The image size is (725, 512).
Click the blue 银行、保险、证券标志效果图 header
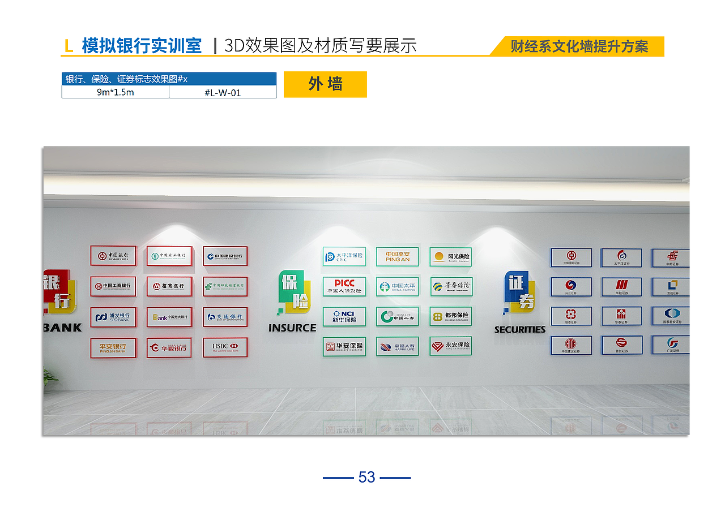coord(168,78)
